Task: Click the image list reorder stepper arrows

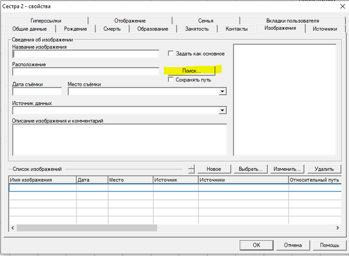Action: (x=191, y=169)
